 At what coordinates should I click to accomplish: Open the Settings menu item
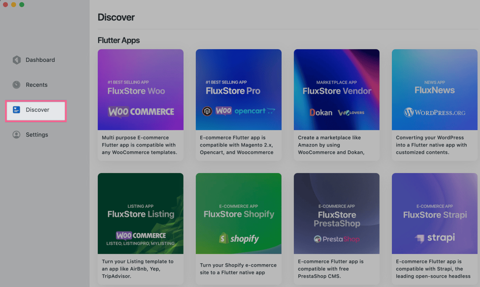tap(37, 135)
